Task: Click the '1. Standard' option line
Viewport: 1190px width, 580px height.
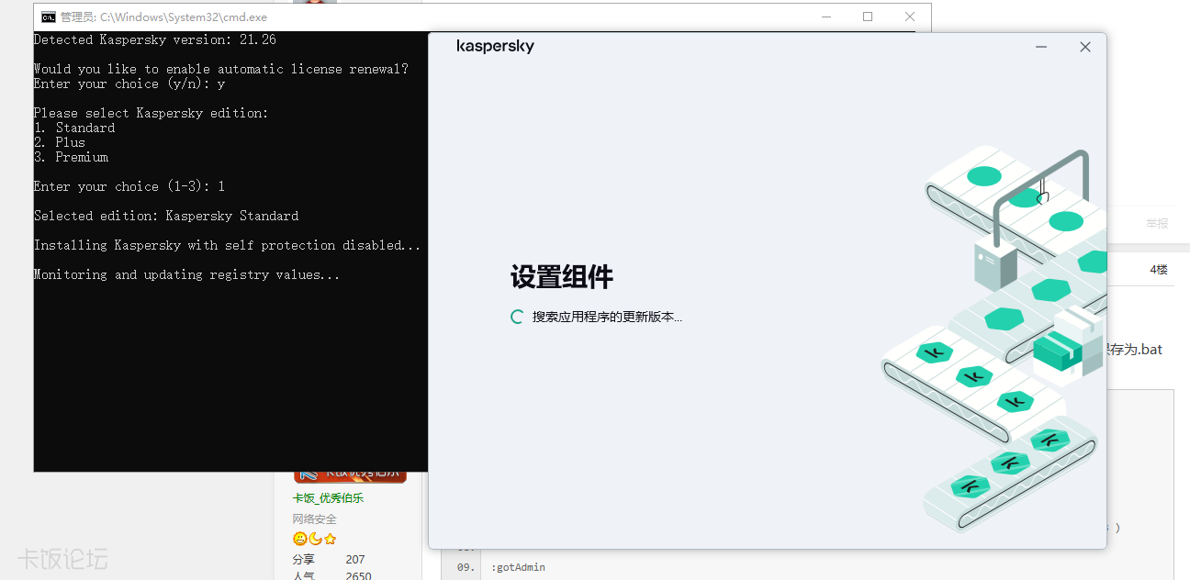Action: click(74, 128)
